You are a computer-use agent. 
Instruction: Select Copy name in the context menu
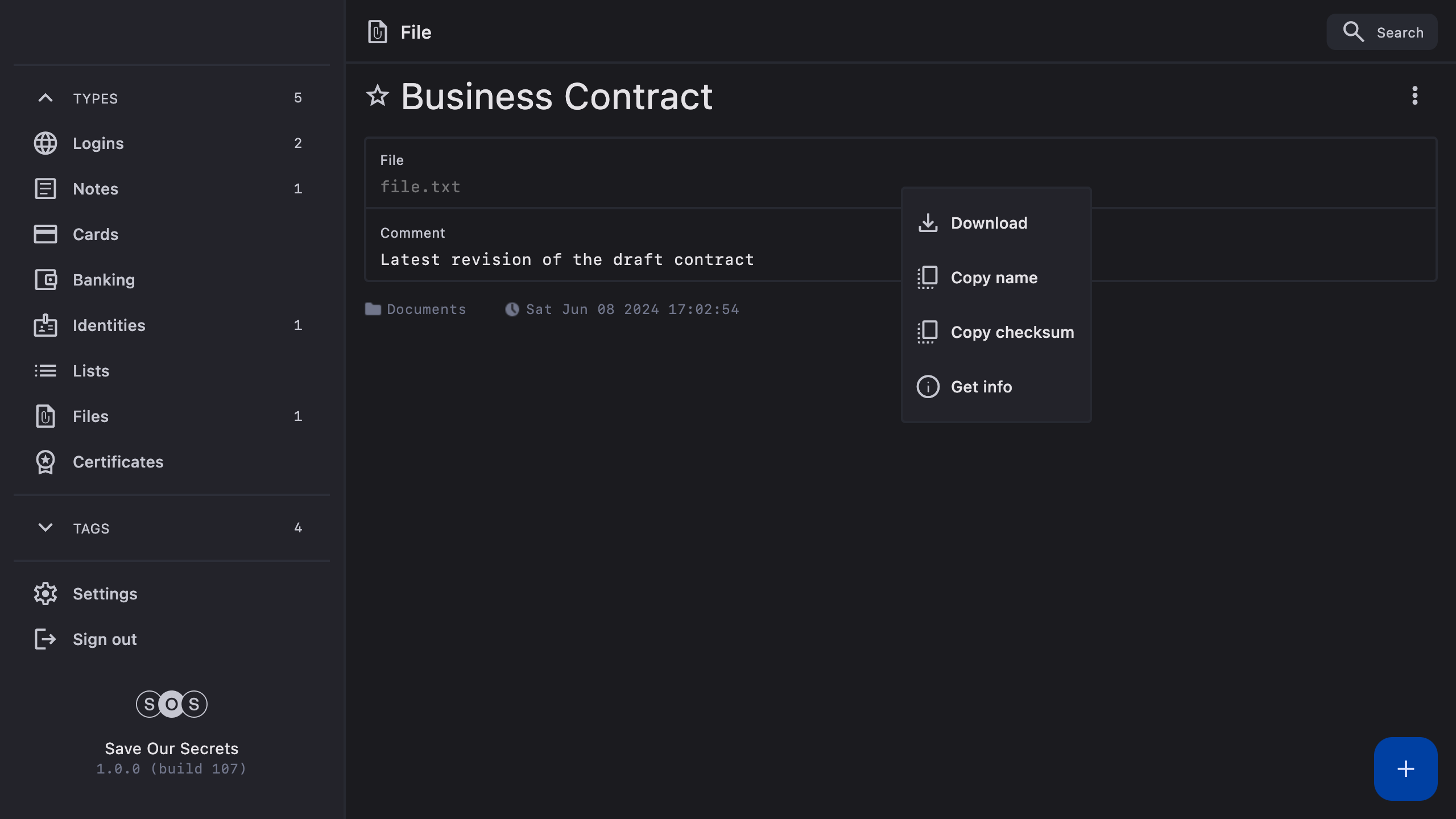point(994,278)
